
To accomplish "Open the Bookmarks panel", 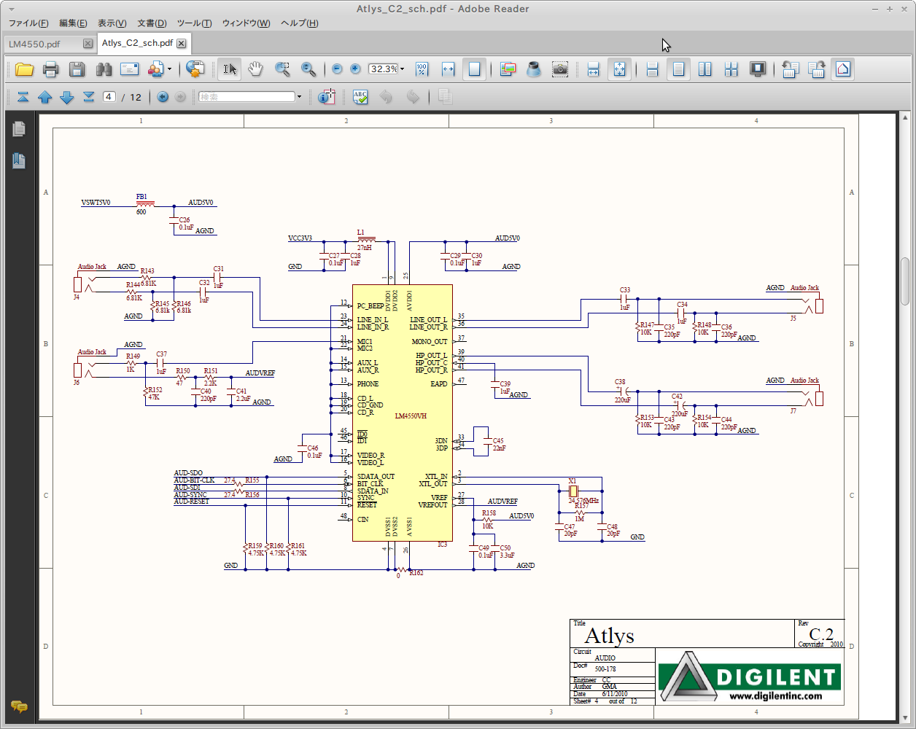I will pos(19,160).
